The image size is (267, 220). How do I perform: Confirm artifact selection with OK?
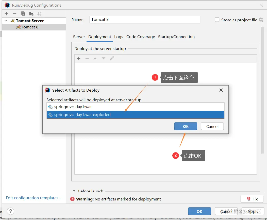tap(186, 126)
